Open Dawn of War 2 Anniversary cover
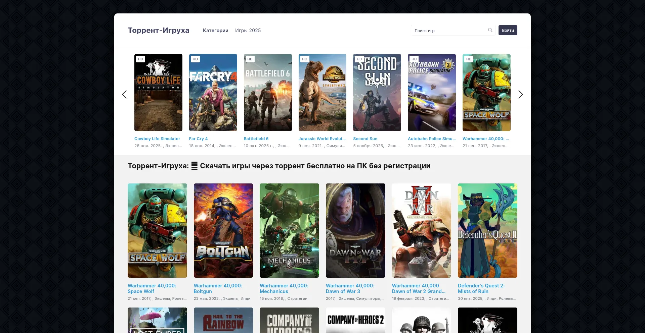The width and height of the screenshot is (645, 333). (421, 230)
